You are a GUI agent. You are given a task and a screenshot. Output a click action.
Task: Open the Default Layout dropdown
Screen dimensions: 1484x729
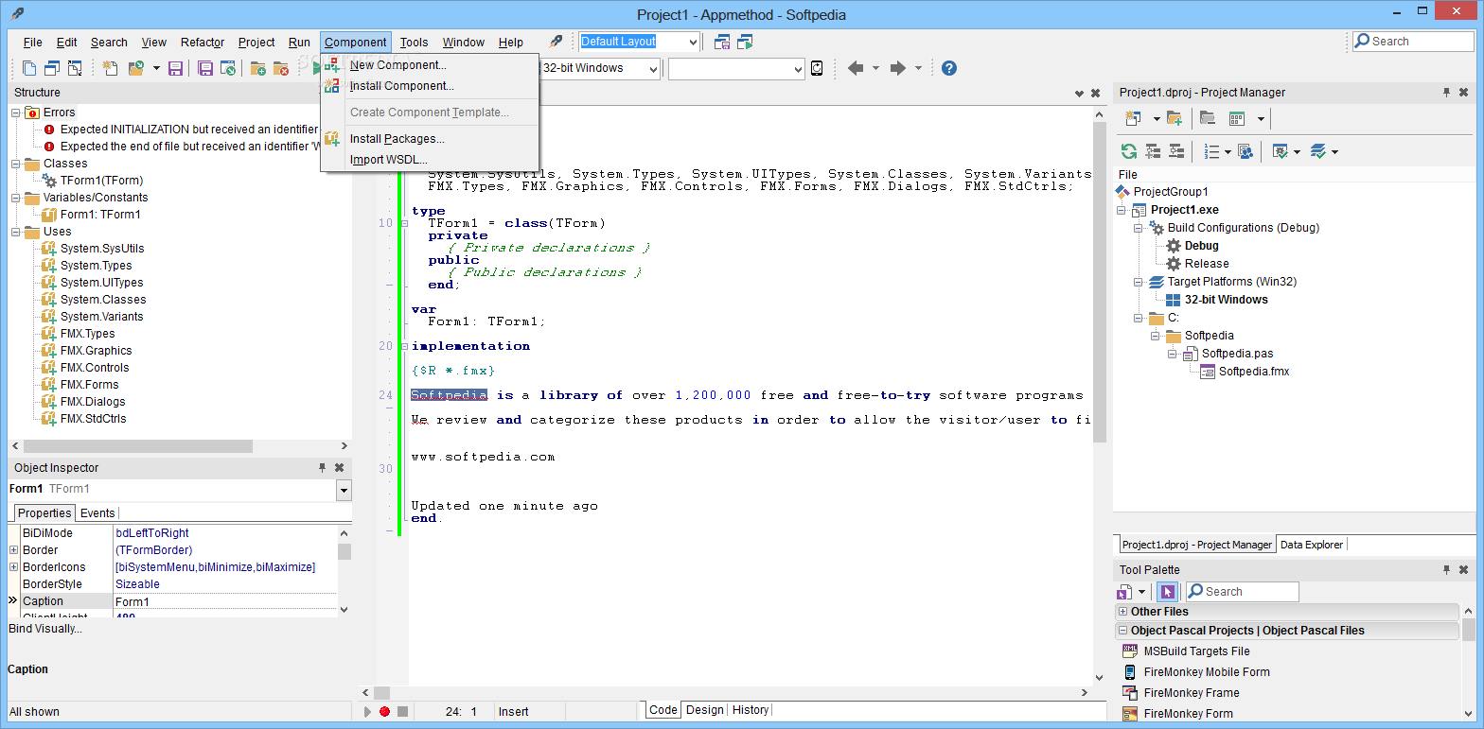(693, 42)
